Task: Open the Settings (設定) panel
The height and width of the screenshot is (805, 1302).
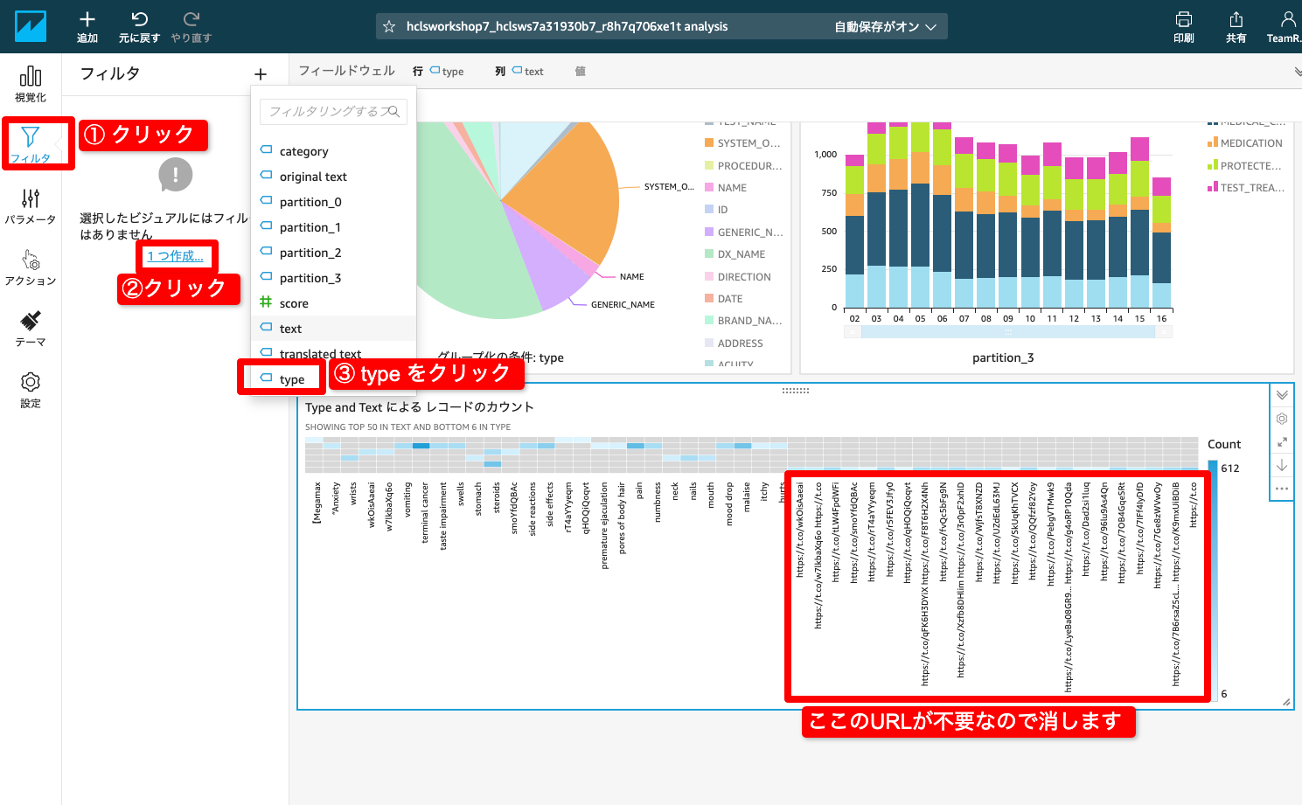Action: coord(31,390)
